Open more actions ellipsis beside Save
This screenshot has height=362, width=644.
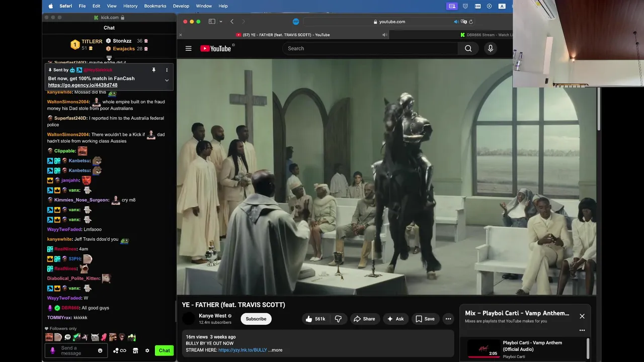(448, 319)
